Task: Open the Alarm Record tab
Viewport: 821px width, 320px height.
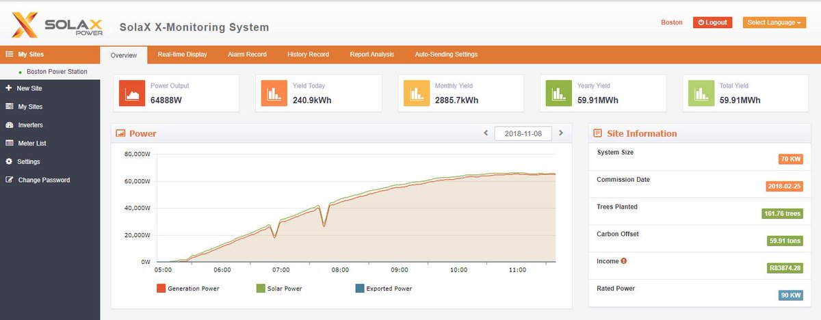Action: pyautogui.click(x=247, y=54)
